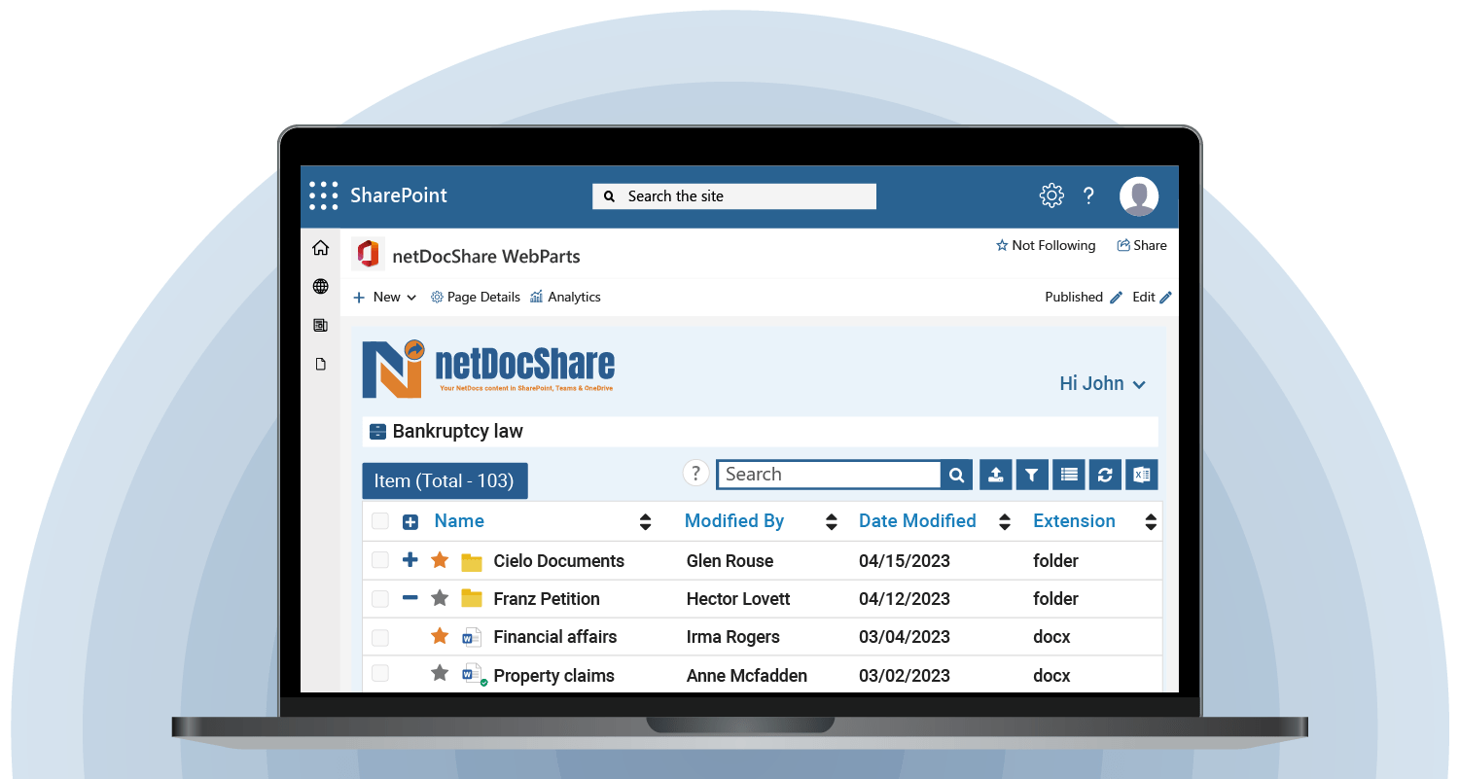This screenshot has width=1460, height=779.
Task: Open the Hi John user dropdown
Action: (1103, 384)
